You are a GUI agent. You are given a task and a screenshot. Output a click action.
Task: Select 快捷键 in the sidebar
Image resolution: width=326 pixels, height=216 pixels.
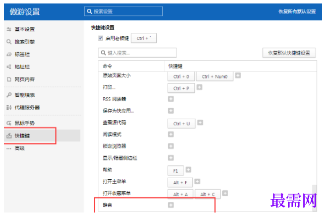tap(42, 136)
